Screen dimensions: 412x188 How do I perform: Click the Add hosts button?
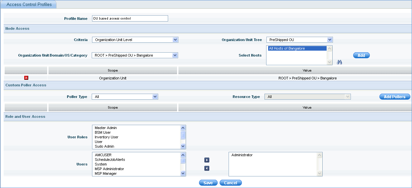[361, 55]
